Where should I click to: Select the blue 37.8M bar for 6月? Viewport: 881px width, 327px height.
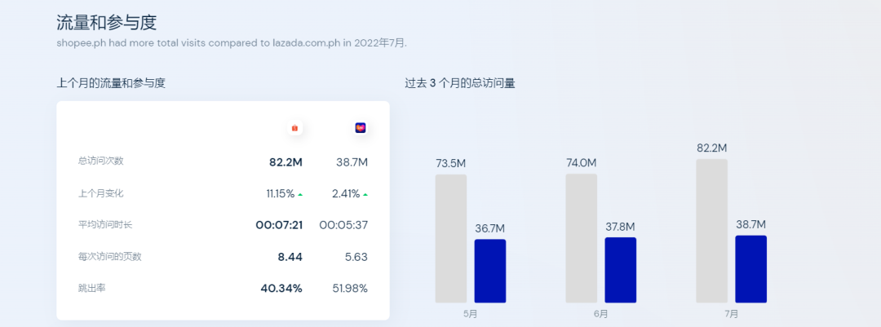coord(620,270)
